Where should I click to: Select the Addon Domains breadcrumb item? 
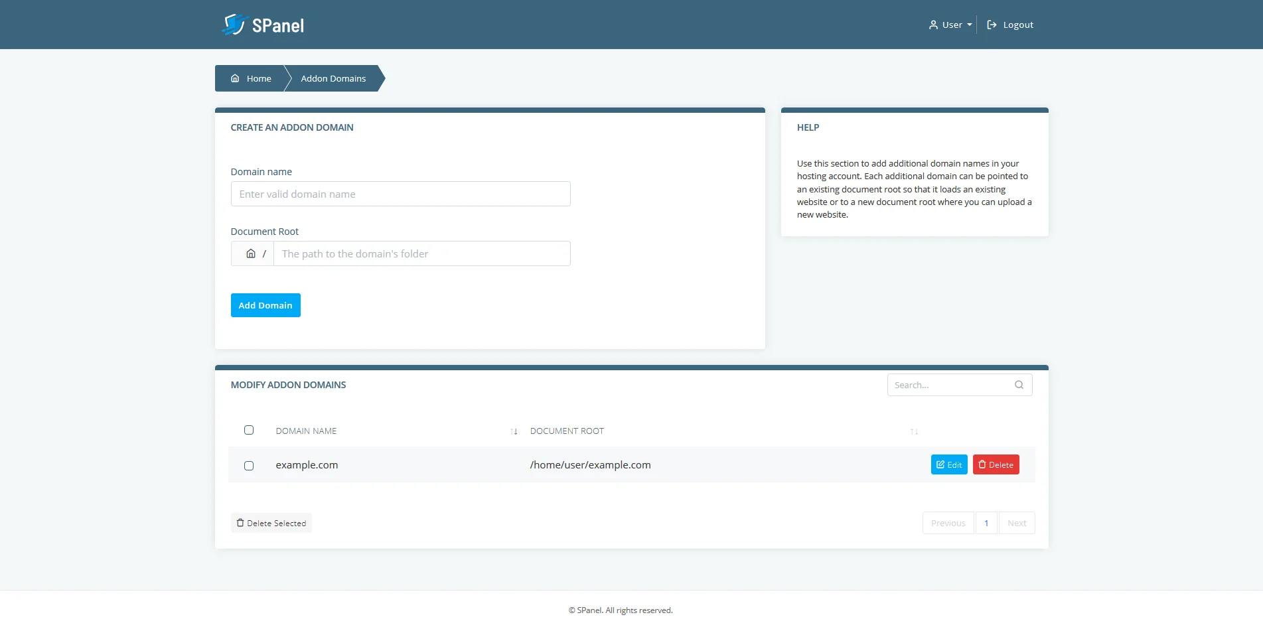click(x=333, y=78)
